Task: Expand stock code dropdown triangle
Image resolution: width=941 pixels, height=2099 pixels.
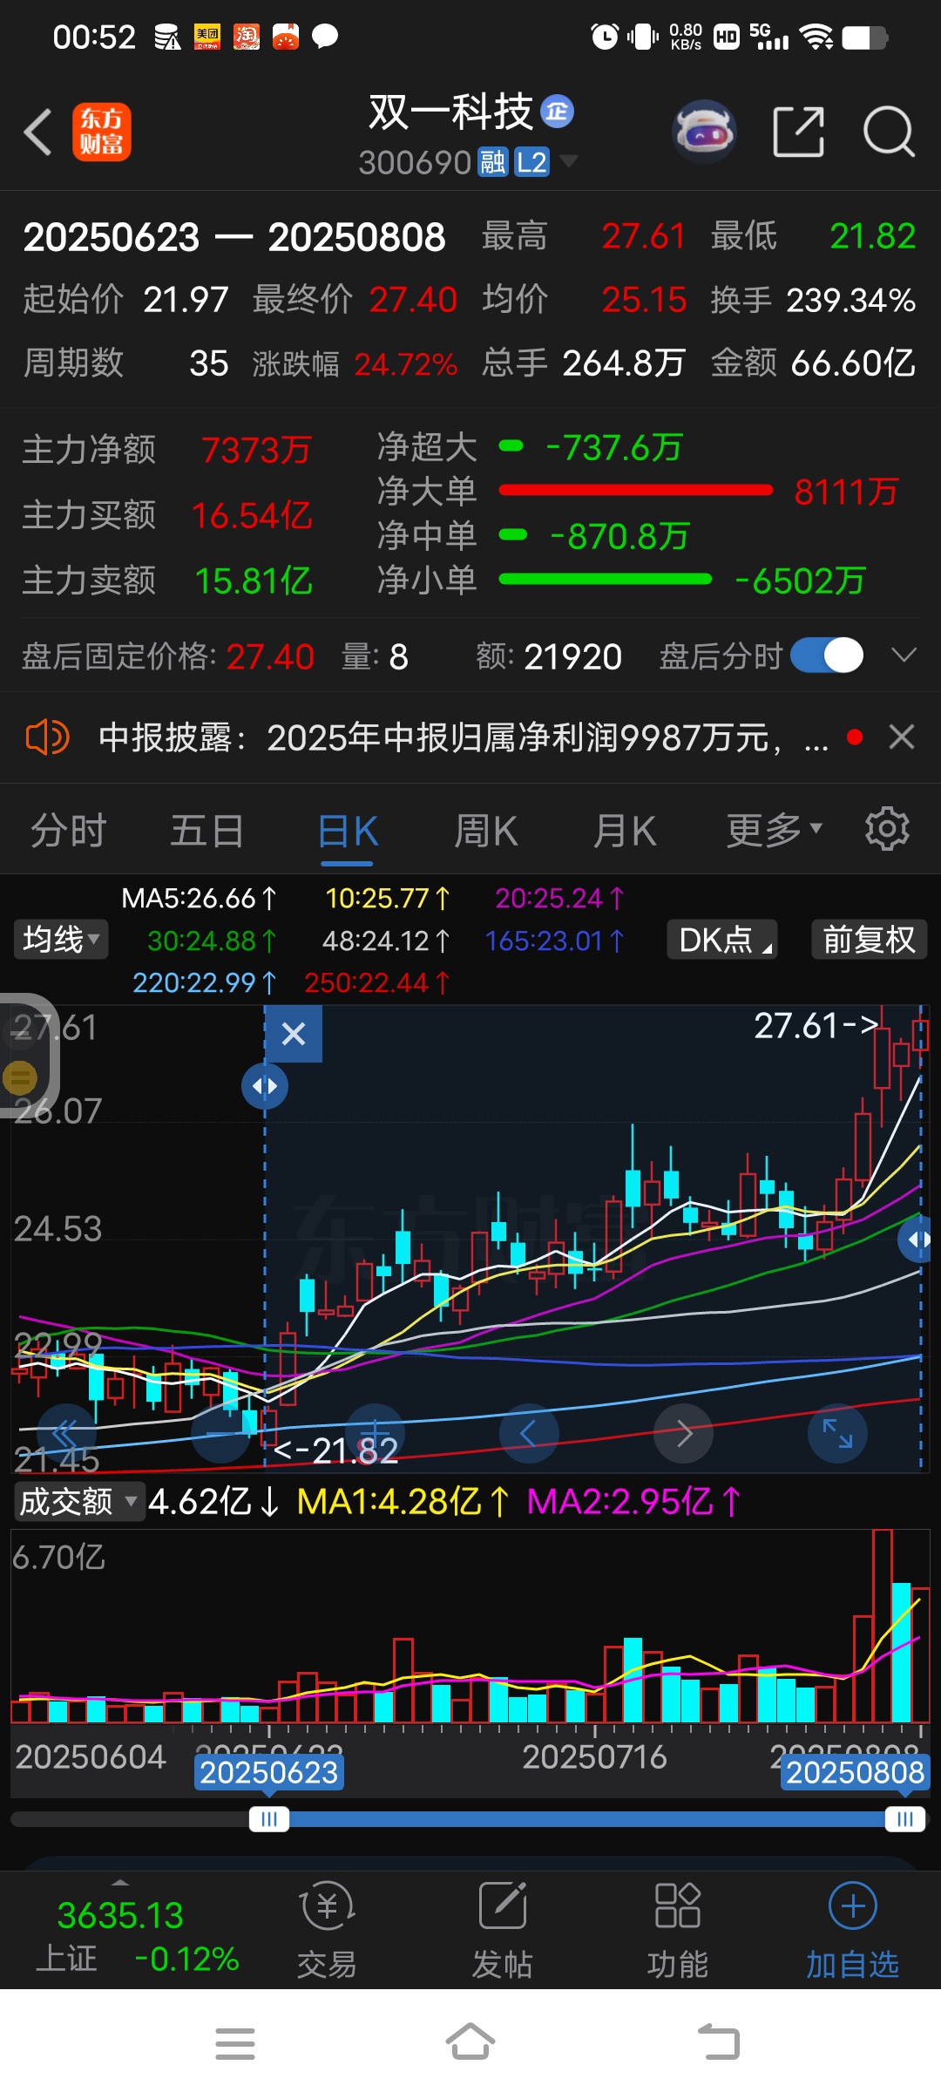Action: pyautogui.click(x=568, y=160)
